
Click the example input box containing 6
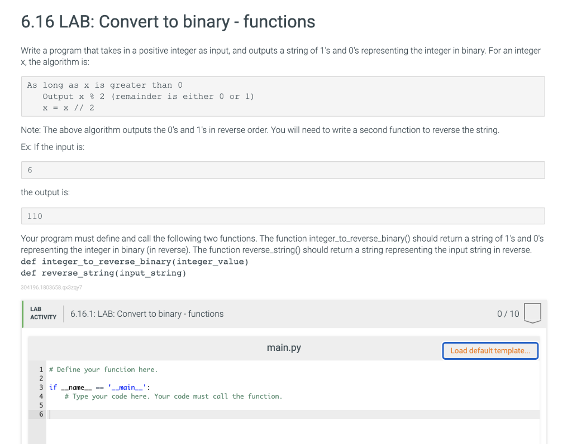click(x=283, y=170)
